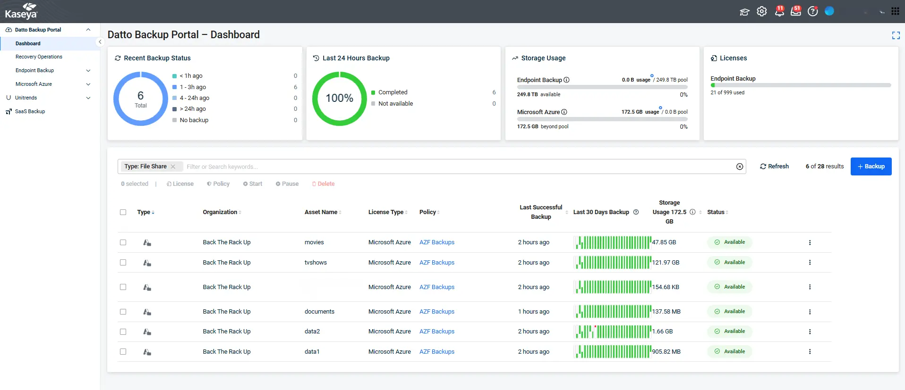
Task: Open row actions menu for movies
Action: (810, 242)
